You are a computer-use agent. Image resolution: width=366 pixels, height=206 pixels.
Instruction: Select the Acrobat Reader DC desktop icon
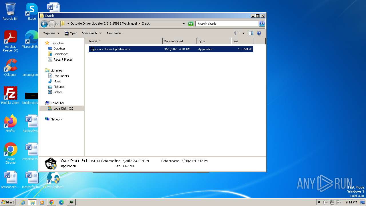(x=10, y=41)
